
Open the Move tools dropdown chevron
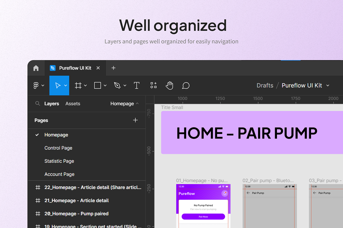coord(65,85)
